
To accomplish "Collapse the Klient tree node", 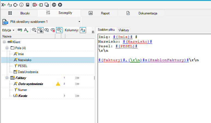I will point(4,42).
